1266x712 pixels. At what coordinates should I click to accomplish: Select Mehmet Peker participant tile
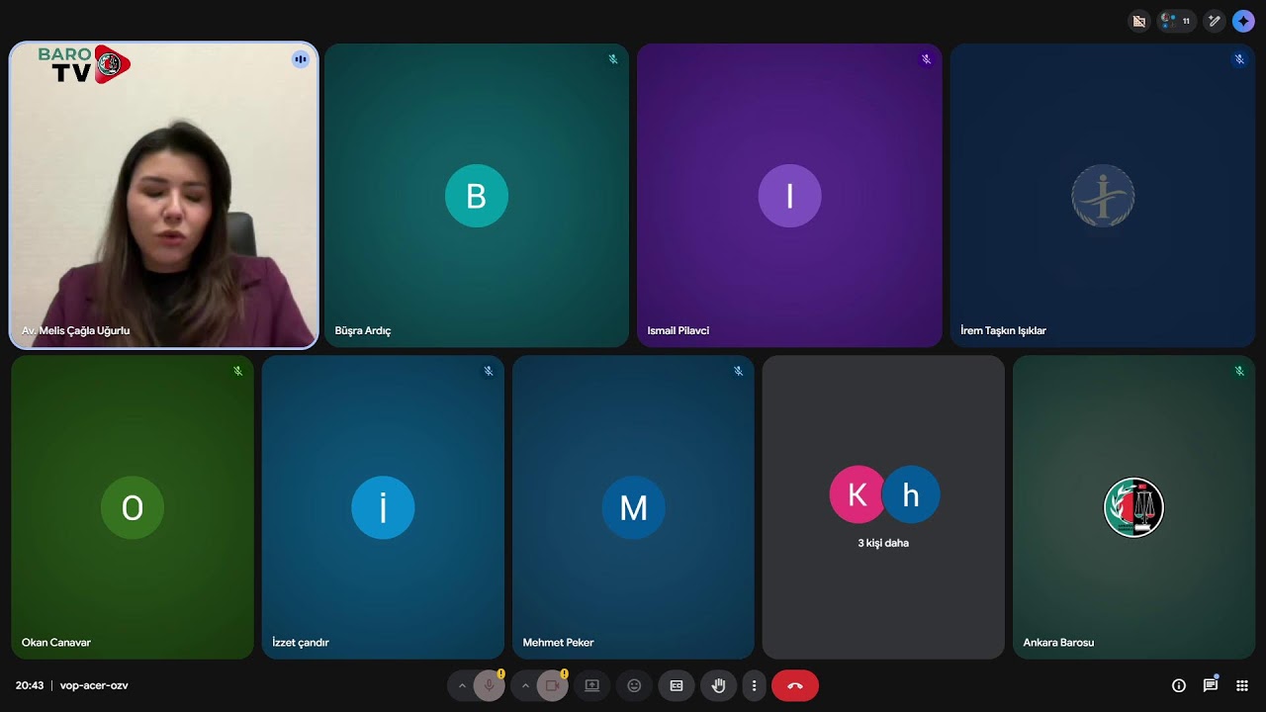point(633,507)
